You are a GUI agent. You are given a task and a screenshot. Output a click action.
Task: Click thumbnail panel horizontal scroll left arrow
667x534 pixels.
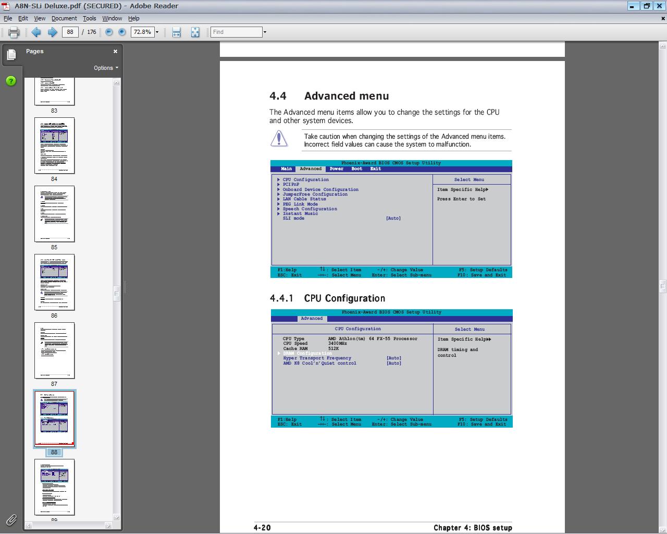tap(29, 525)
